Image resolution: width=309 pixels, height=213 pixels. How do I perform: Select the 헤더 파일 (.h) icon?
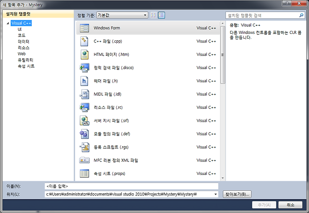pos(84,81)
